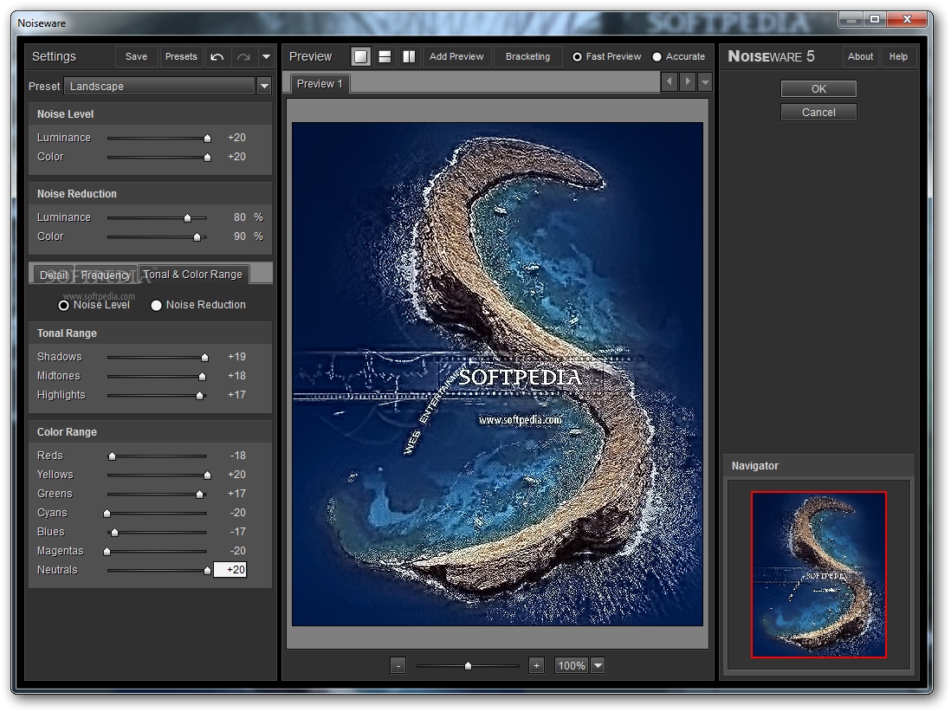Click the Shadows +19 value
The height and width of the screenshot is (712, 951).
point(236,357)
